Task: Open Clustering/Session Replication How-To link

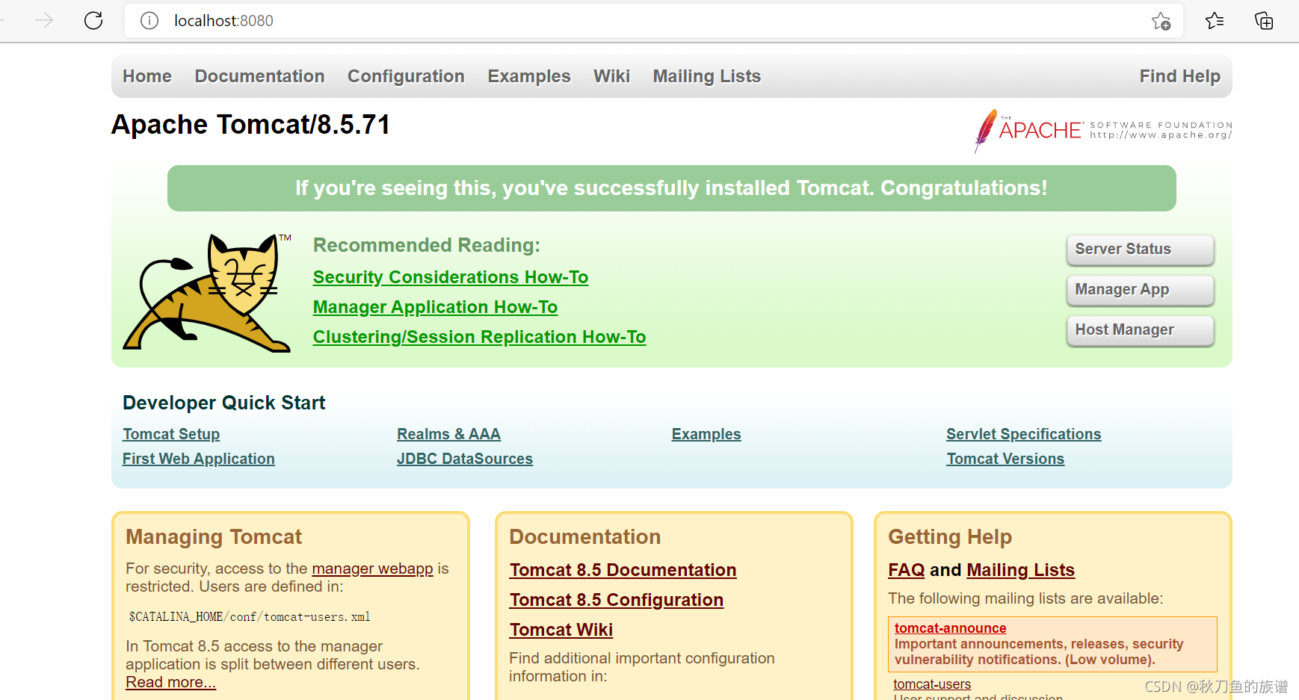Action: tap(479, 337)
